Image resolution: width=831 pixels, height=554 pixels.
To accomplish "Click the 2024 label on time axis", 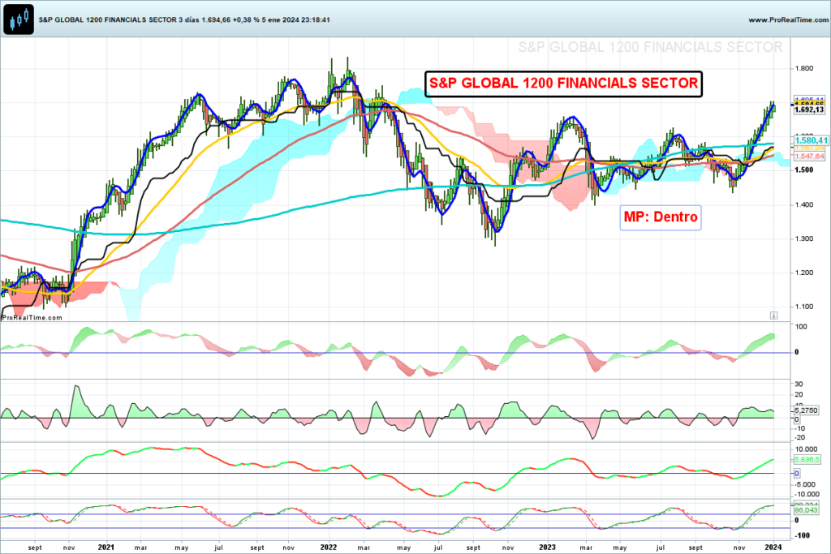I will click(773, 548).
